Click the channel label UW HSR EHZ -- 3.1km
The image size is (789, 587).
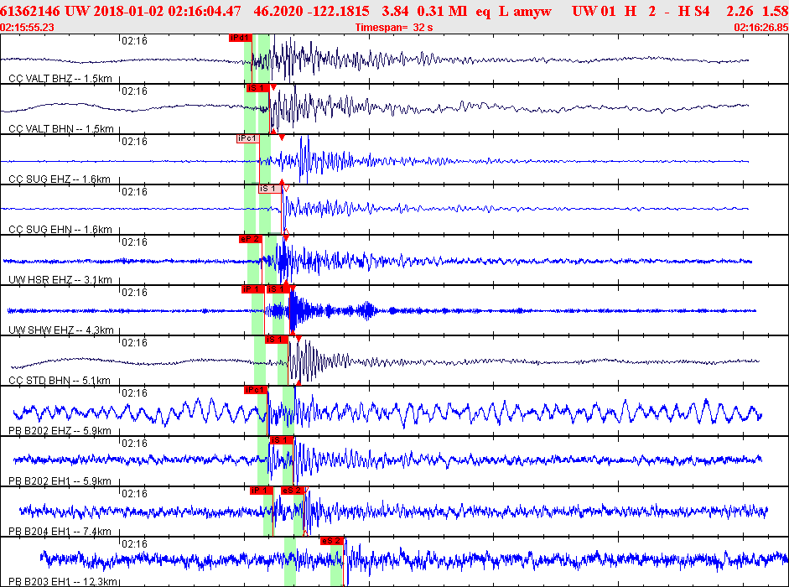60,280
